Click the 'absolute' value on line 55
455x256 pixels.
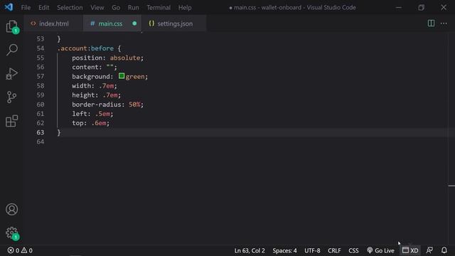(x=125, y=58)
